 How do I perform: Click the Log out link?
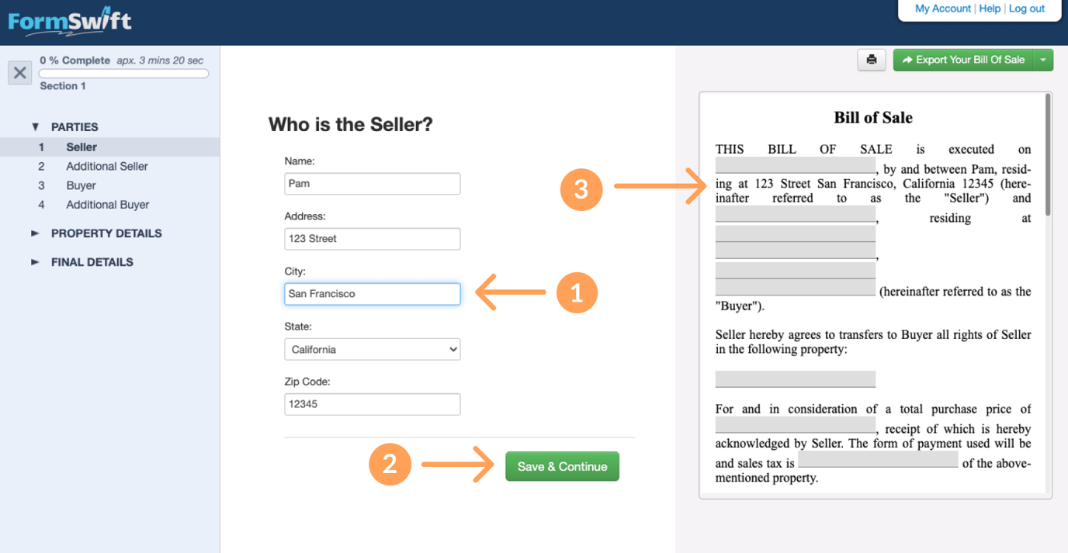pyautogui.click(x=1027, y=9)
